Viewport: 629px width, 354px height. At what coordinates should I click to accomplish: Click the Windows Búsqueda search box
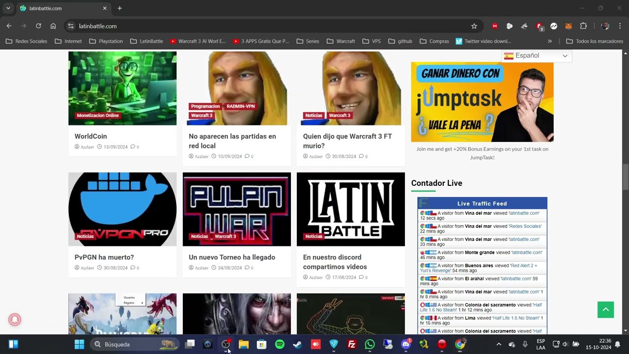pyautogui.click(x=134, y=344)
